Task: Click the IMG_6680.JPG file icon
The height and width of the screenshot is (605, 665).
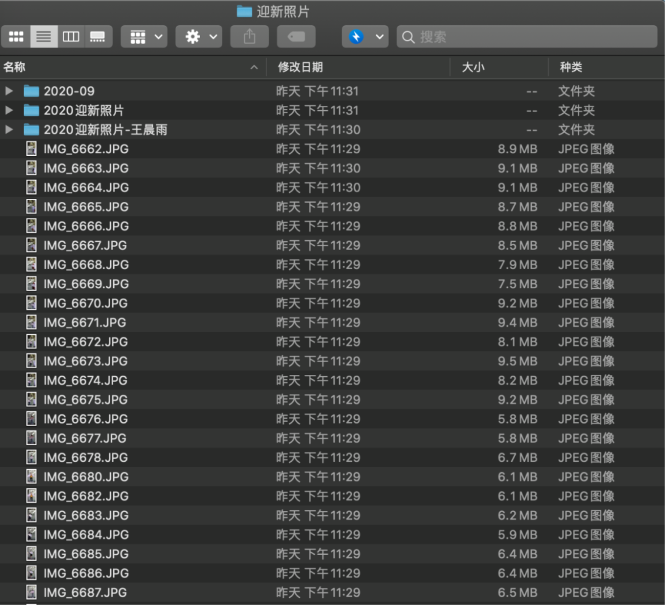Action: pos(32,477)
